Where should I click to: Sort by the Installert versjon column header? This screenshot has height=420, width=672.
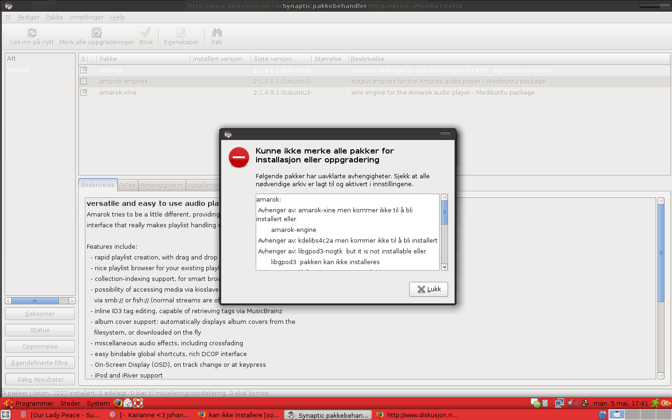[x=220, y=59]
